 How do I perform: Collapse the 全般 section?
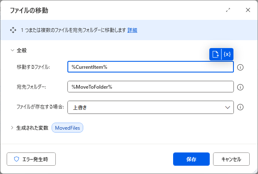pyautogui.click(x=12, y=50)
